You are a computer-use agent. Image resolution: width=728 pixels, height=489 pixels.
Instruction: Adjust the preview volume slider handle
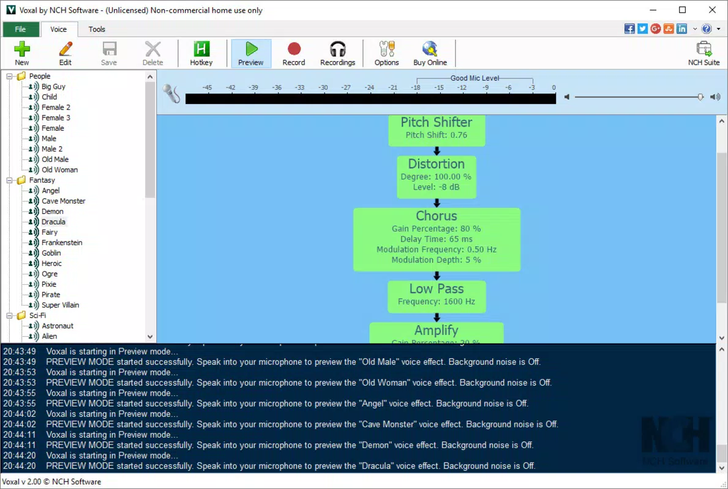pos(700,97)
